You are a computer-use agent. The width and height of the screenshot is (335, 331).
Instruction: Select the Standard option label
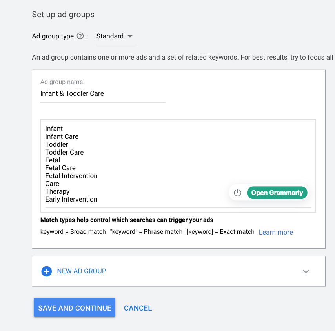tap(110, 36)
